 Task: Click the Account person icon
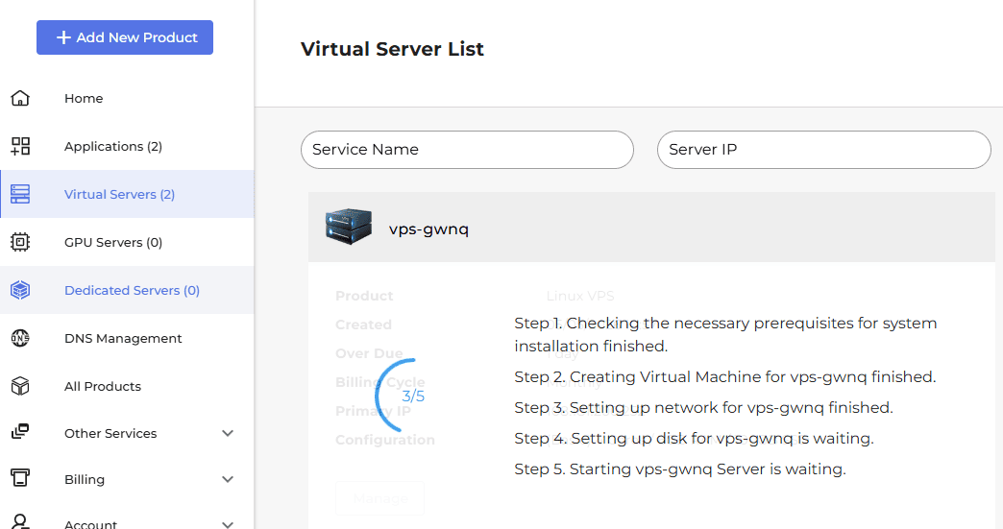pyautogui.click(x=20, y=522)
